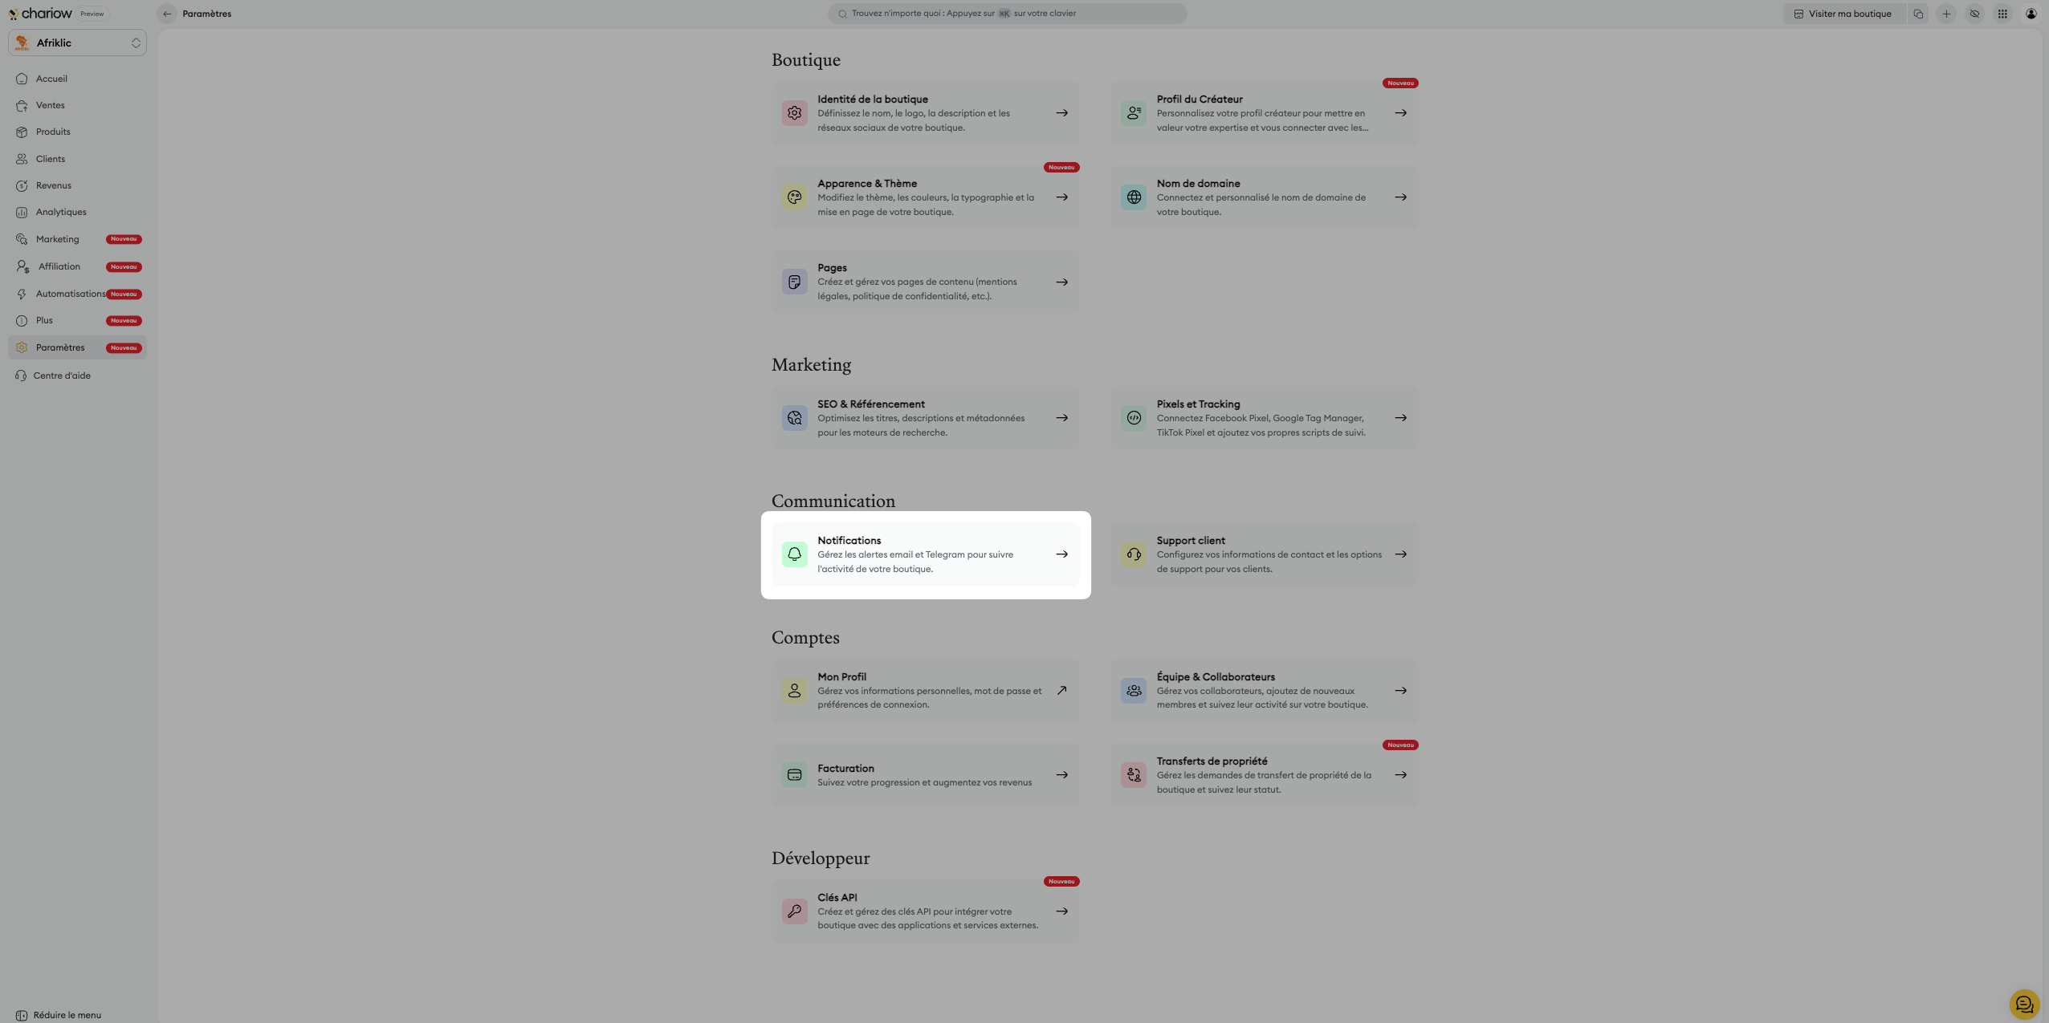Viewport: 2049px width, 1023px height.
Task: Click the plus icon in top bar
Action: point(1946,14)
